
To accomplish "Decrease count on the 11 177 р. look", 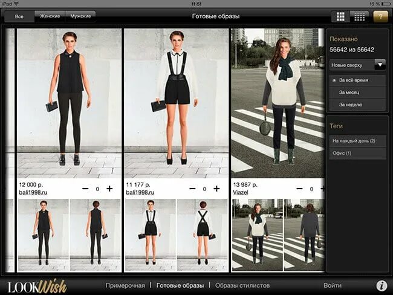I will point(192,189).
